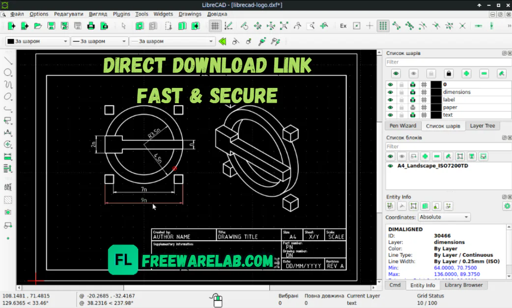Open the line width dropdown За шаром
The image size is (512, 308).
coord(99,41)
